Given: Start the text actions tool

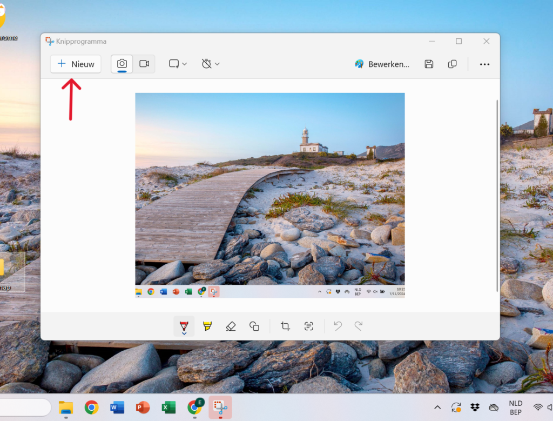Looking at the screenshot, I should pos(308,326).
